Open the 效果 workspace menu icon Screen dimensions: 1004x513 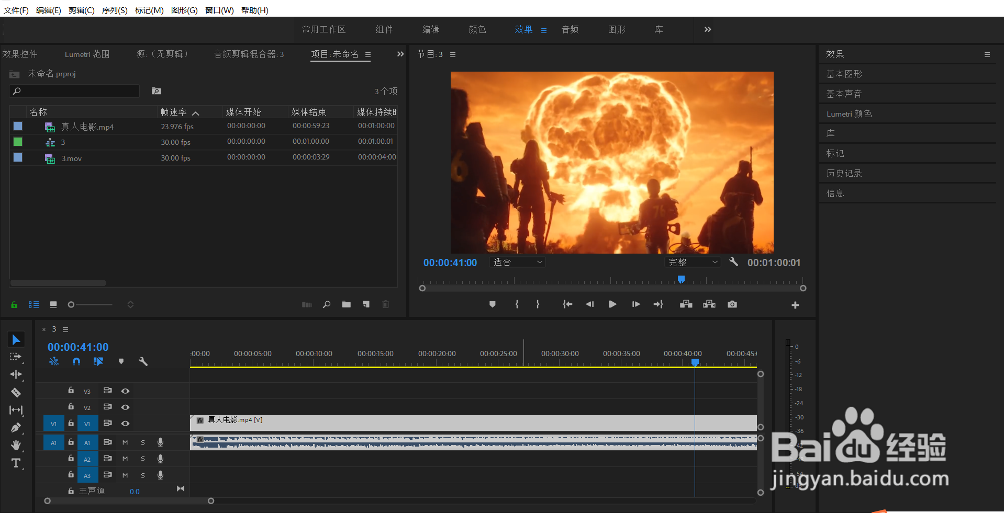click(x=544, y=30)
